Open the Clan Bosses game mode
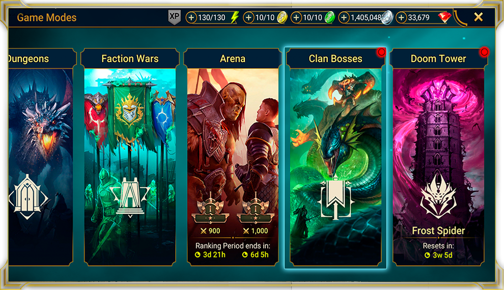 click(335, 157)
